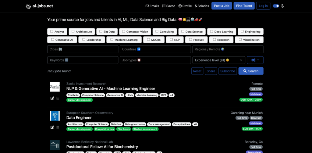The width and height of the screenshot is (312, 153).
Task: Expand the +4 tags on Zacks job
Action: pyautogui.click(x=172, y=95)
